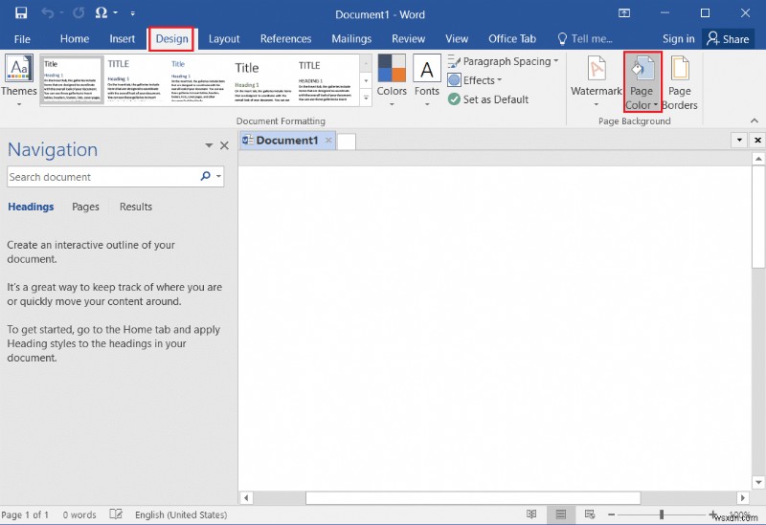Click Set as Default checkmark button

pyautogui.click(x=488, y=99)
